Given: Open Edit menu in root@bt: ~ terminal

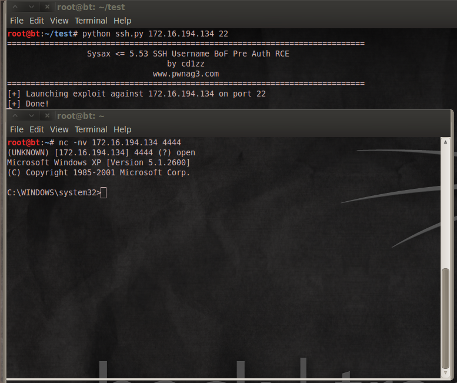Looking at the screenshot, I should (x=36, y=129).
